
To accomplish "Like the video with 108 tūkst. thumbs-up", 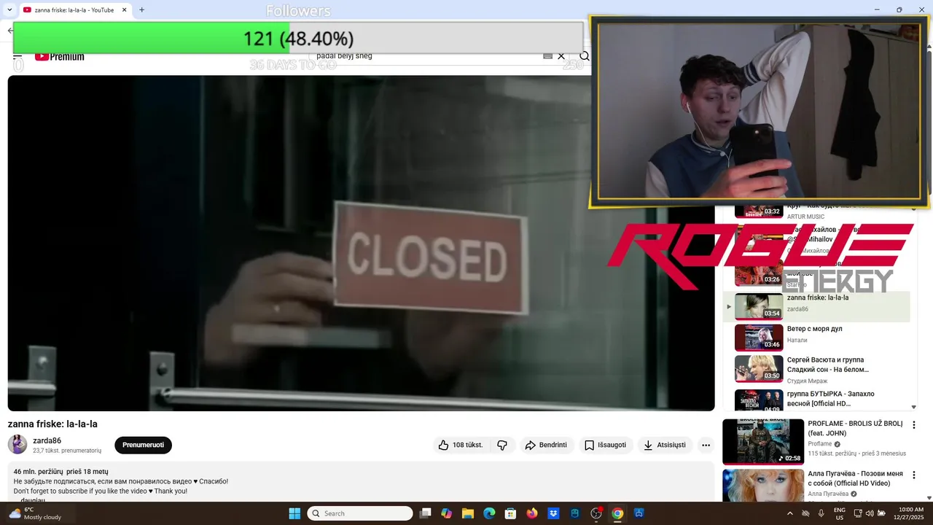I will [x=461, y=445].
